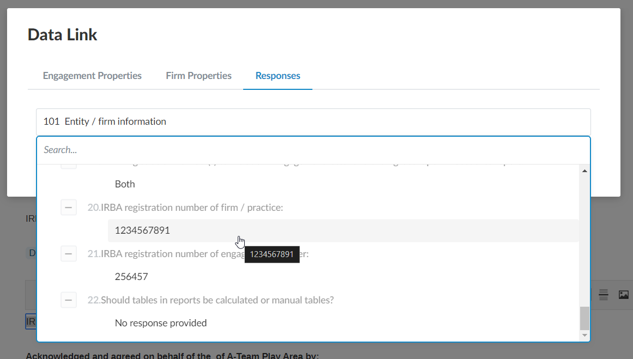Select 'No response provided' entry
633x359 pixels.
pyautogui.click(x=161, y=323)
